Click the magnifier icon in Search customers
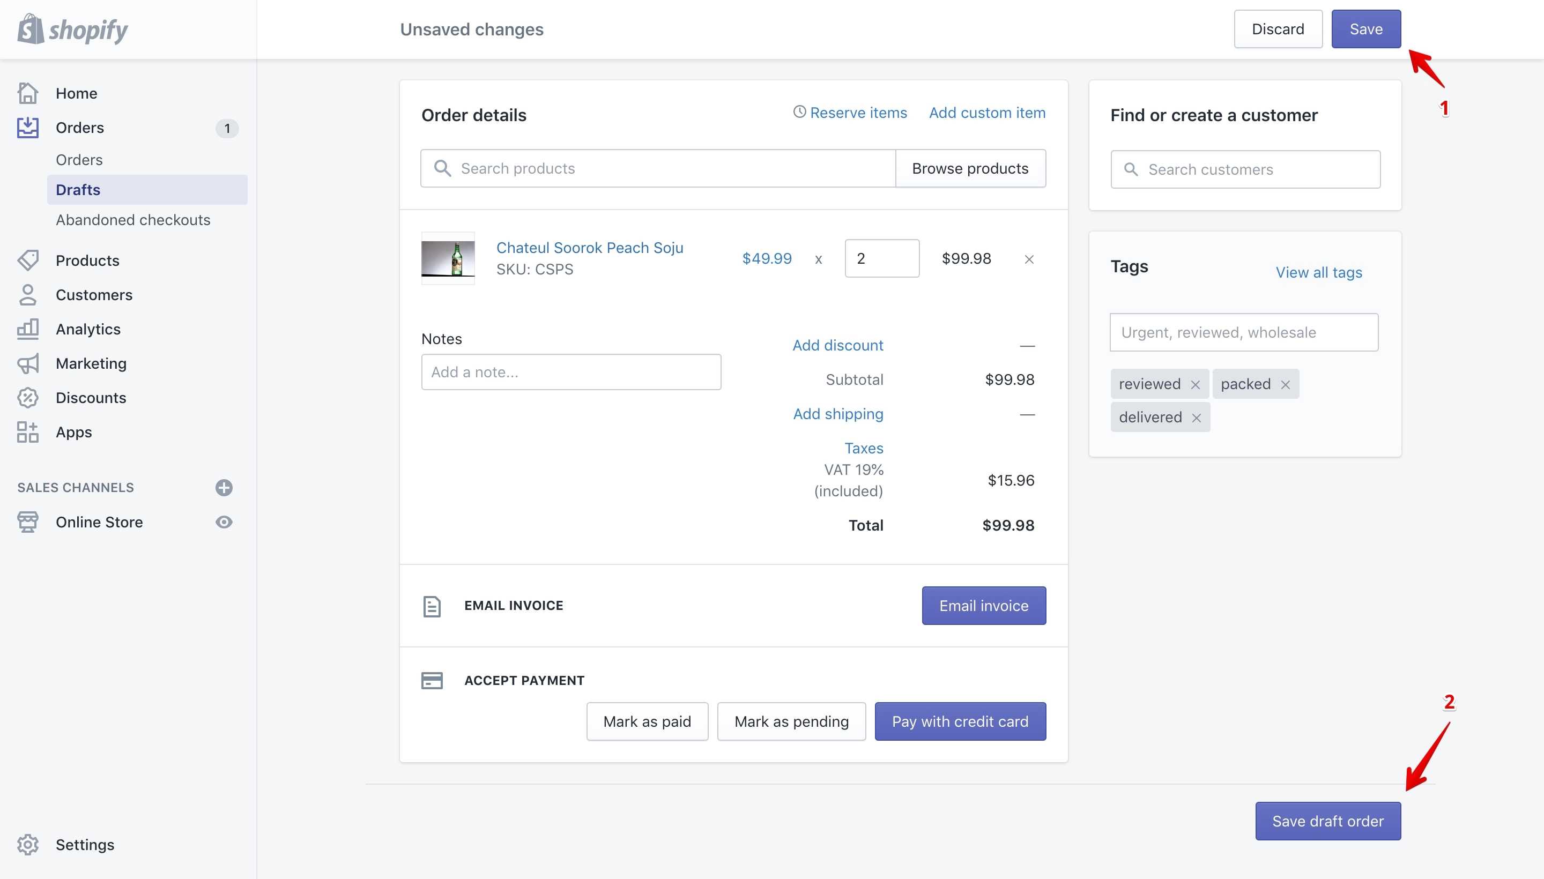The width and height of the screenshot is (1544, 879). coord(1131,170)
